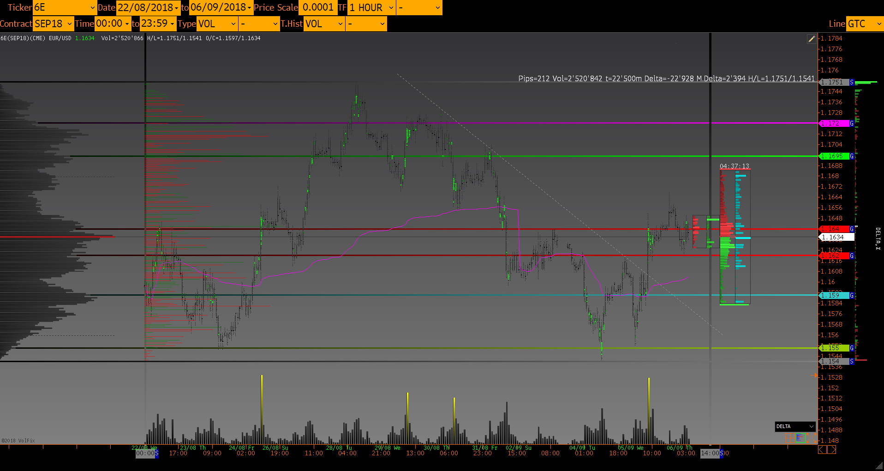Viewport: 884px width, 471px height.
Task: Click the right arrow chart scroll button
Action: pos(831,449)
